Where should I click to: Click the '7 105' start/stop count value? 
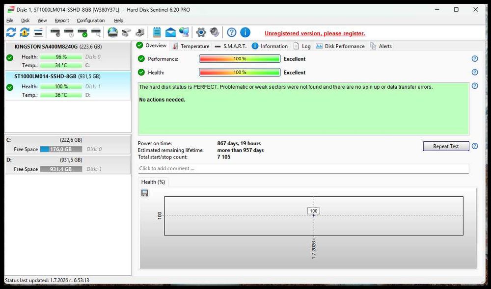pos(223,157)
